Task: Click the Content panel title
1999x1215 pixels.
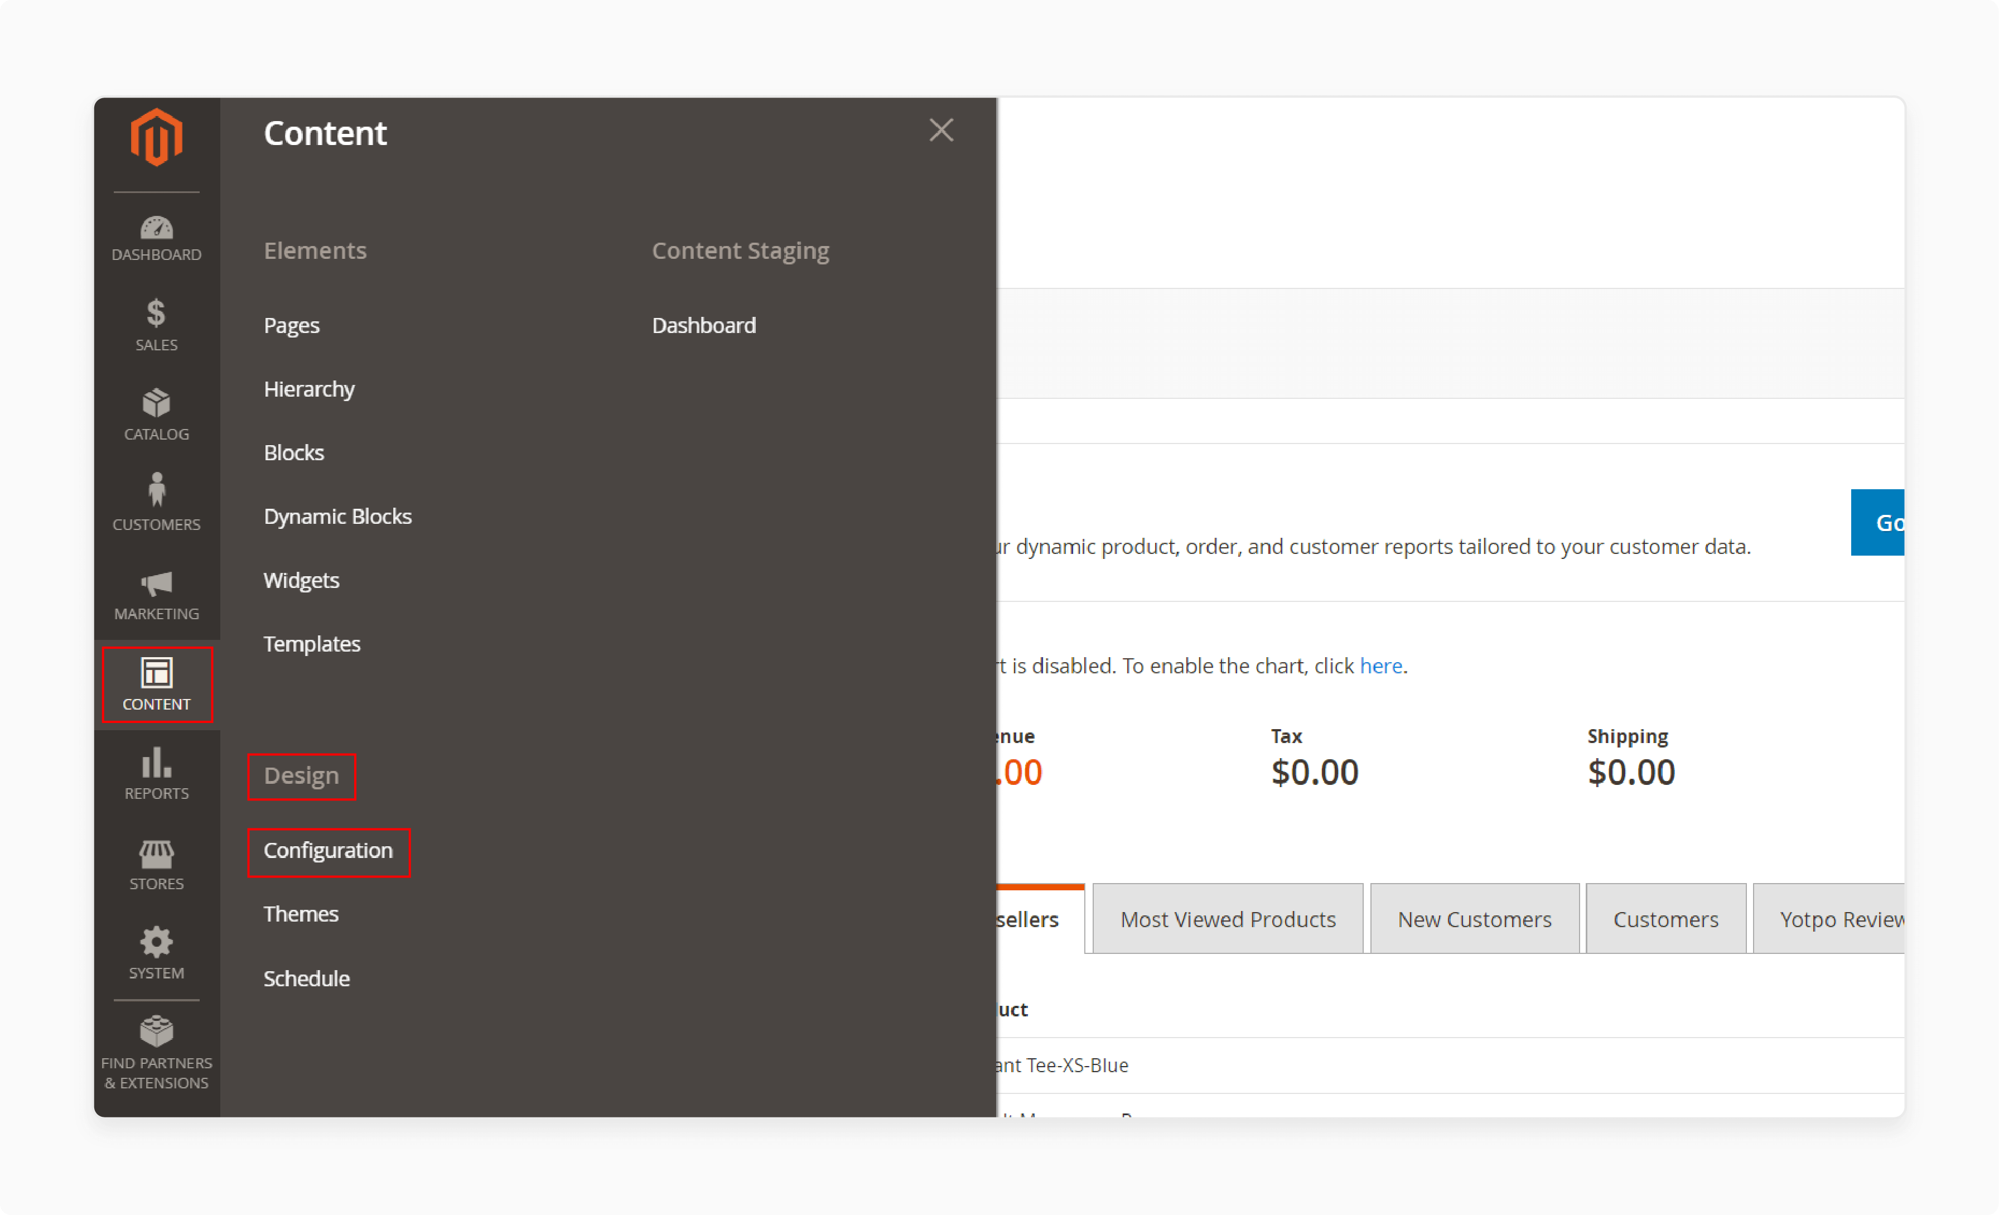Action: (x=325, y=133)
